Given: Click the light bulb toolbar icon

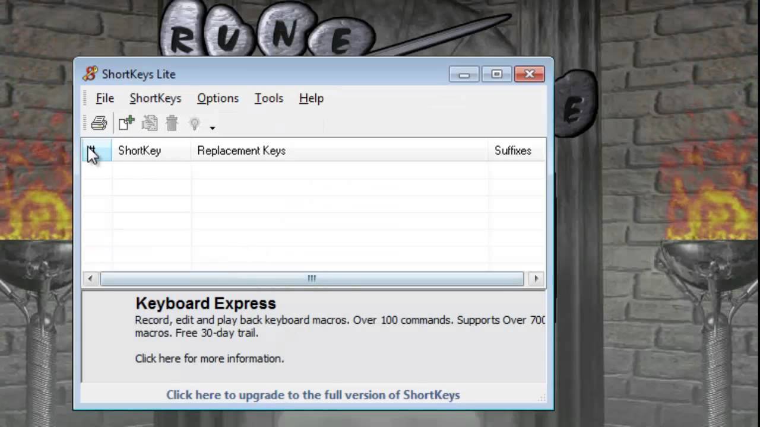Looking at the screenshot, I should point(194,123).
